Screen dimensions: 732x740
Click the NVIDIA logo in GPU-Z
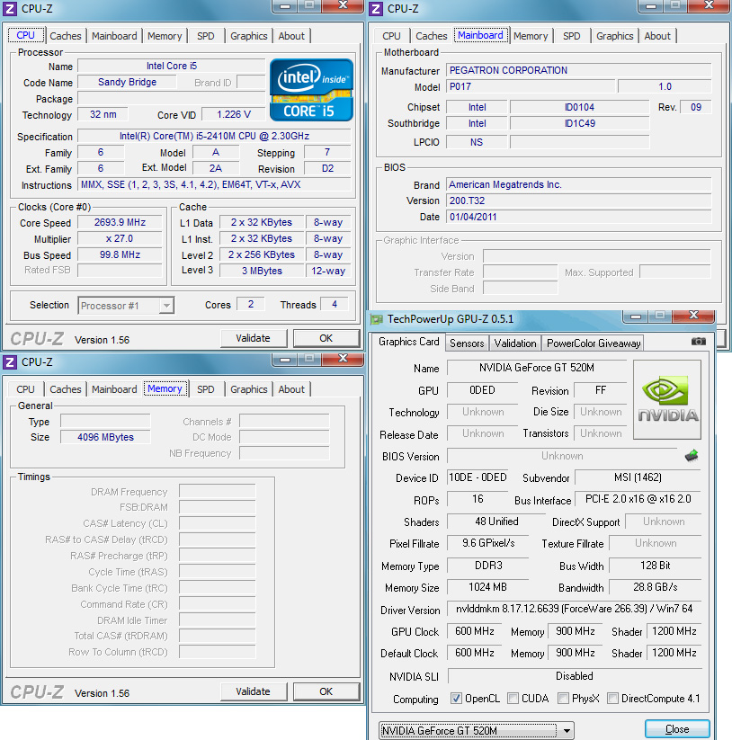point(667,397)
